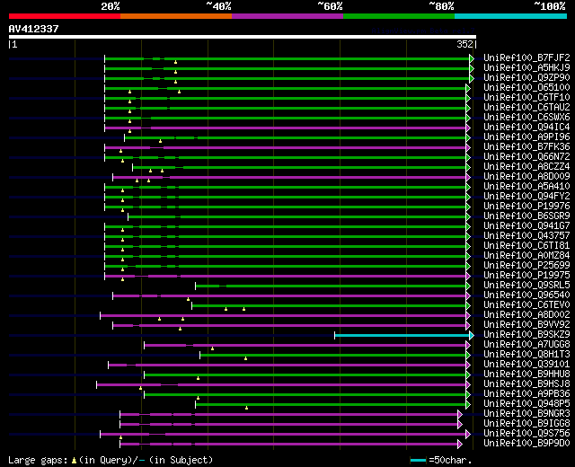
Task: Click the yellow gap marker below B9HHU8's alignment bar
Action: pyautogui.click(x=198, y=378)
